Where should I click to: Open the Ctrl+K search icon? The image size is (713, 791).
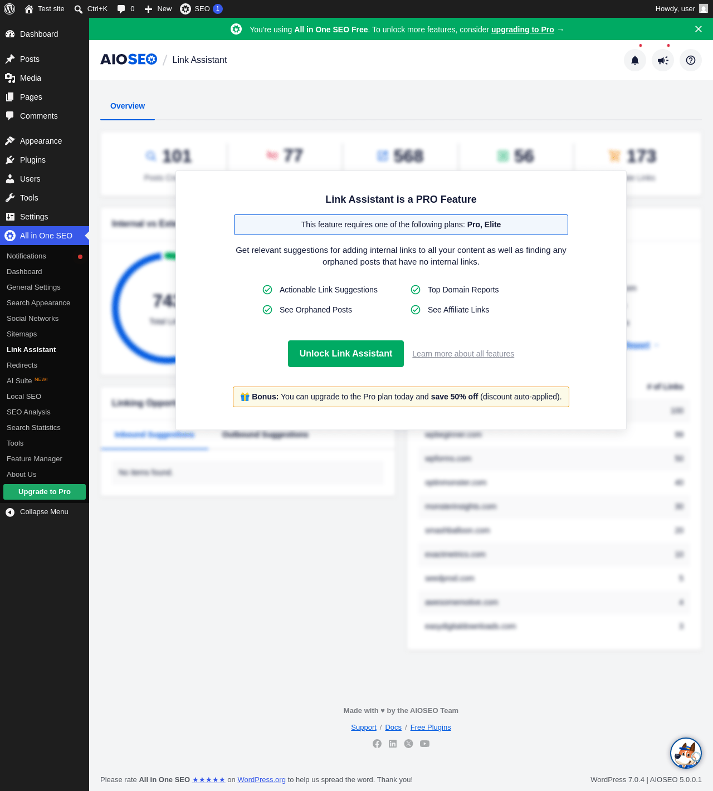pyautogui.click(x=79, y=9)
